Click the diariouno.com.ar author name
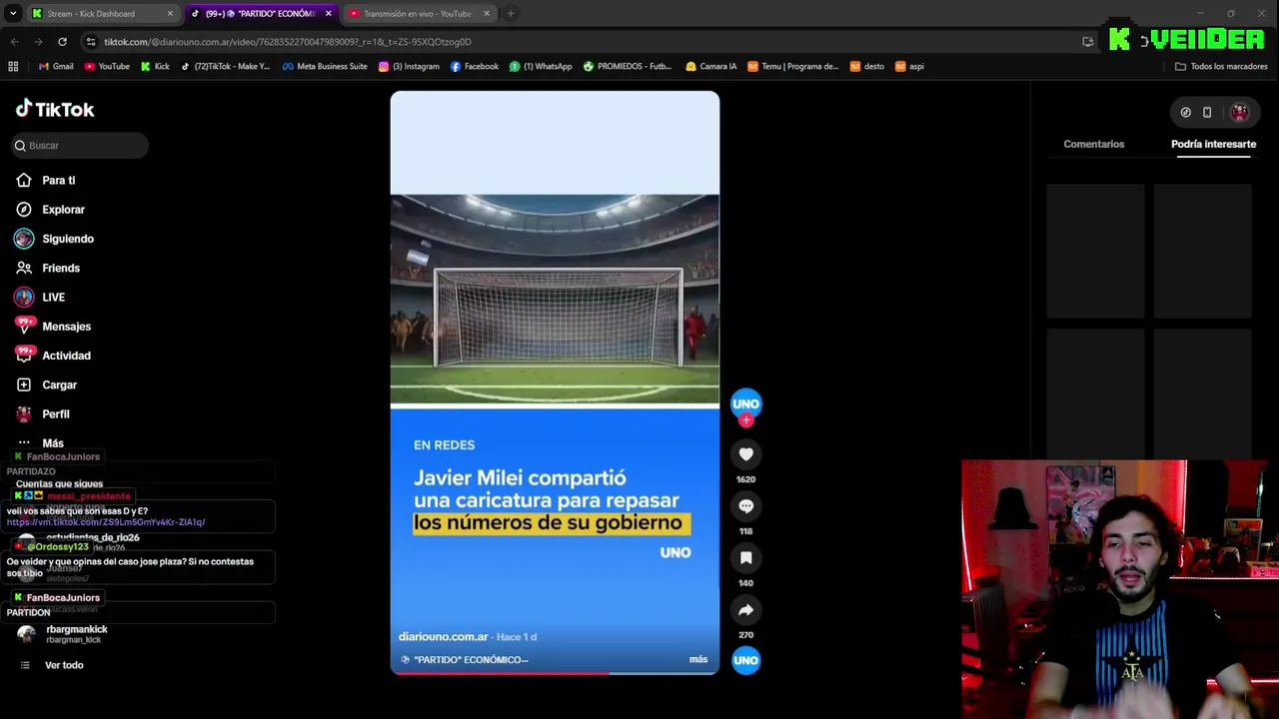 (x=443, y=637)
